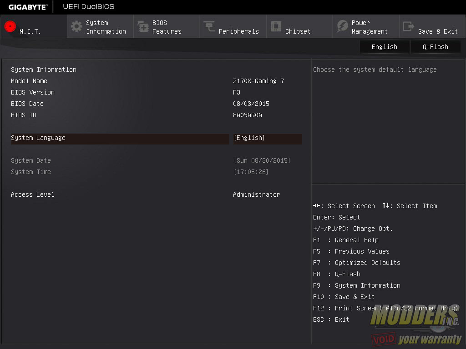This screenshot has height=349, width=466.
Task: Click the F5 Previous Values hint
Action: click(x=351, y=251)
